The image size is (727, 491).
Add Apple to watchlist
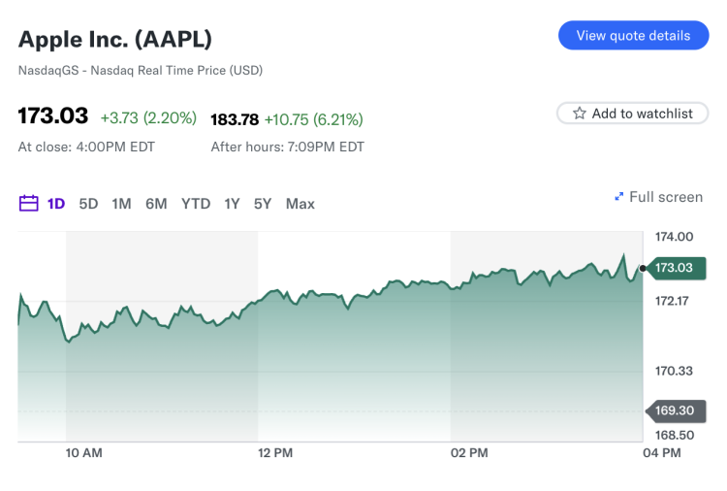coord(633,114)
